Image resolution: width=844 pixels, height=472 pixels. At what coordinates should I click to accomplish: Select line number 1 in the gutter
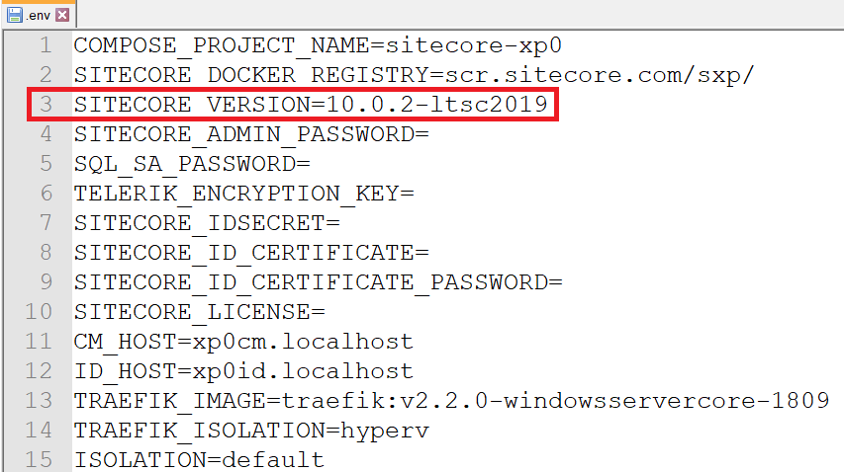click(x=46, y=44)
